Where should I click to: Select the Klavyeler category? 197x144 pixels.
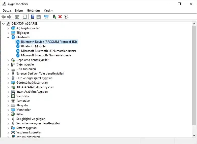tap(22, 105)
